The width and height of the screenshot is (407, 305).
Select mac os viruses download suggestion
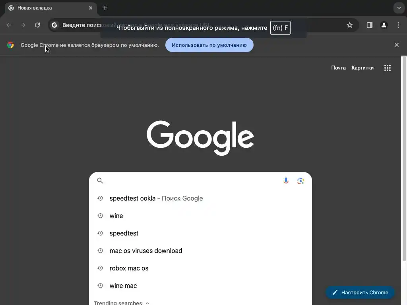pos(200,251)
